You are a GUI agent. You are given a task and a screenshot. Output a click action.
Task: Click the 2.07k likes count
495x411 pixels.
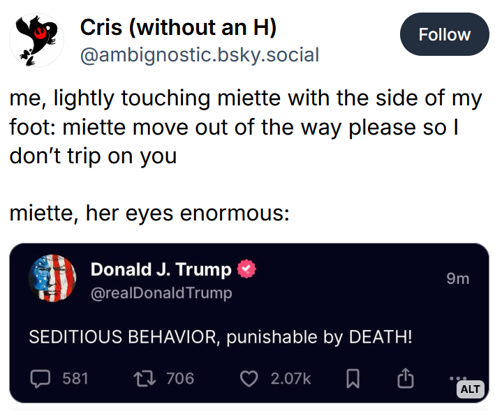click(x=290, y=378)
